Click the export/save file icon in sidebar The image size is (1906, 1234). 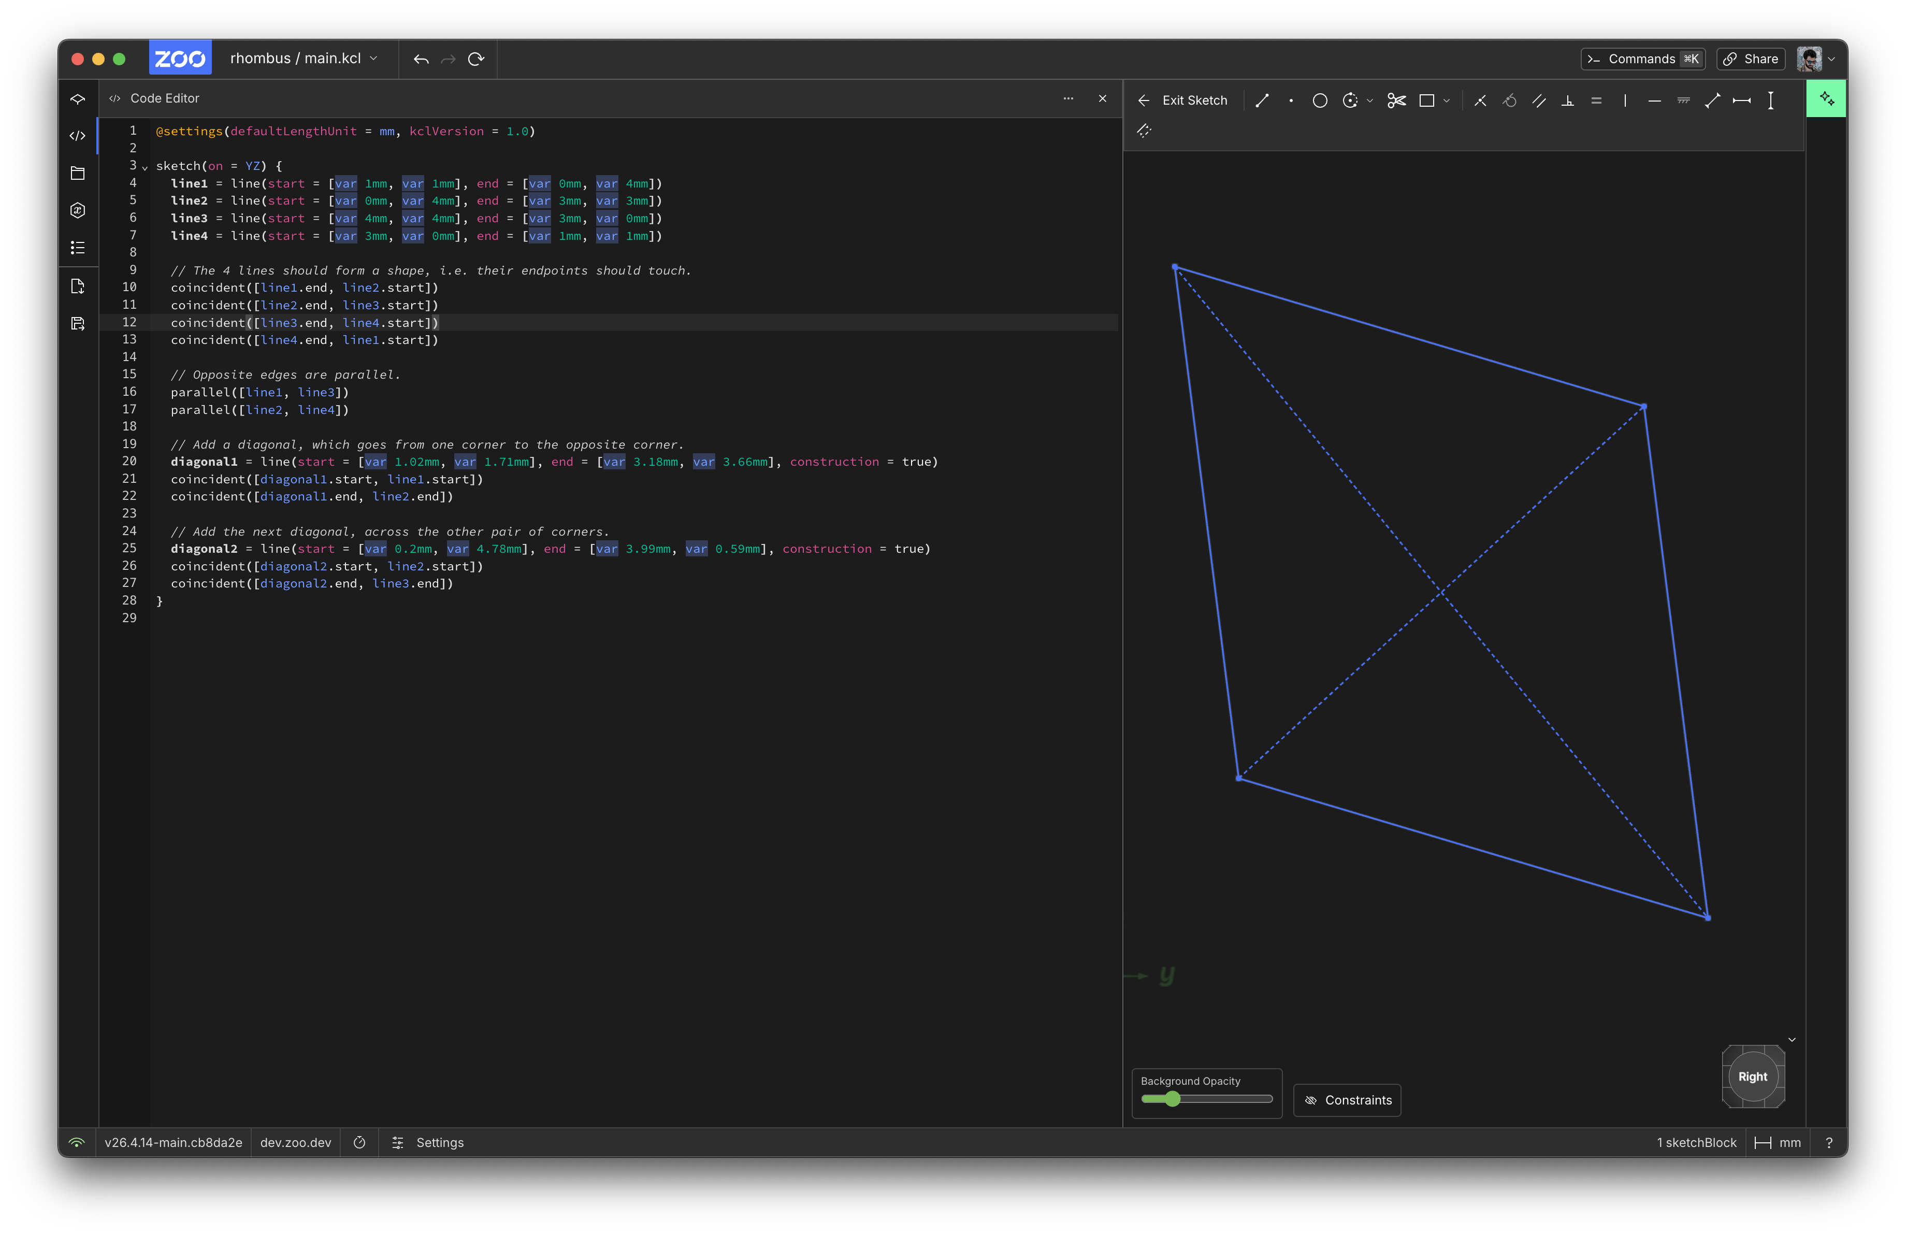click(x=78, y=323)
